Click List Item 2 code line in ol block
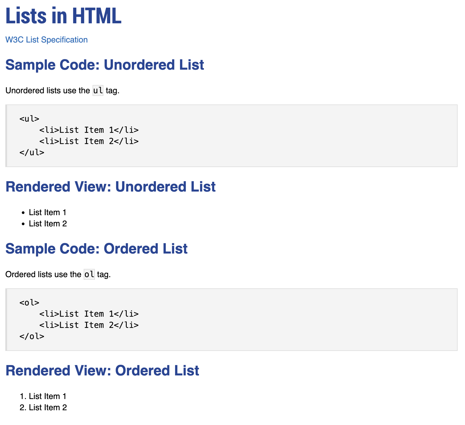465x425 pixels. [89, 325]
